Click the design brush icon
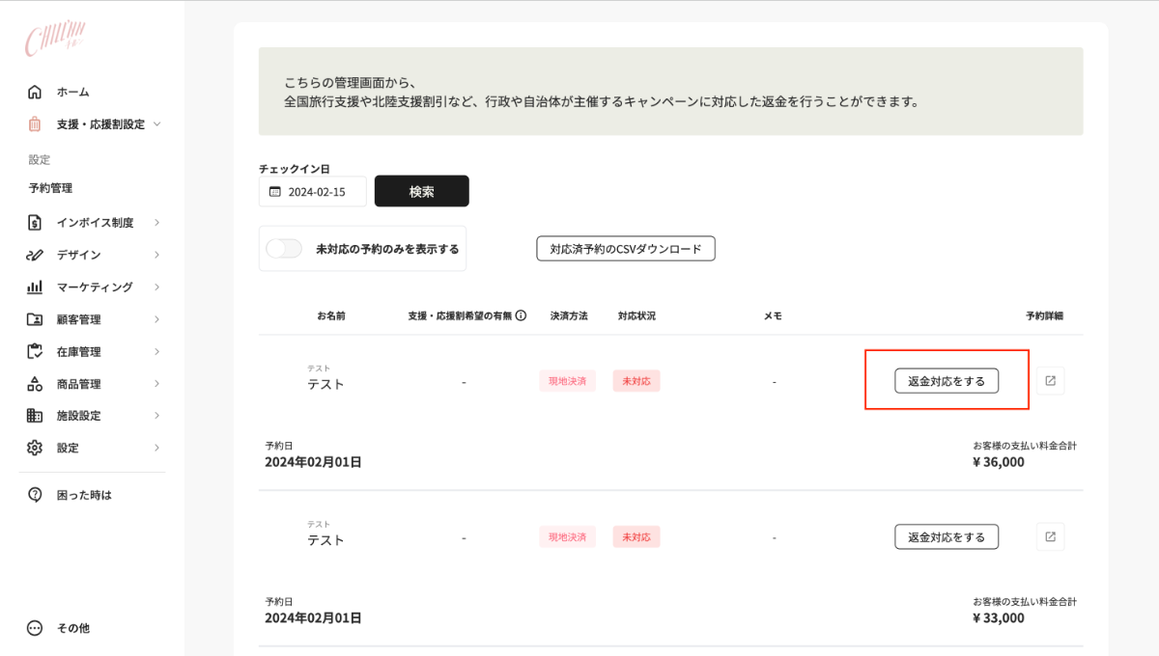 click(x=35, y=255)
